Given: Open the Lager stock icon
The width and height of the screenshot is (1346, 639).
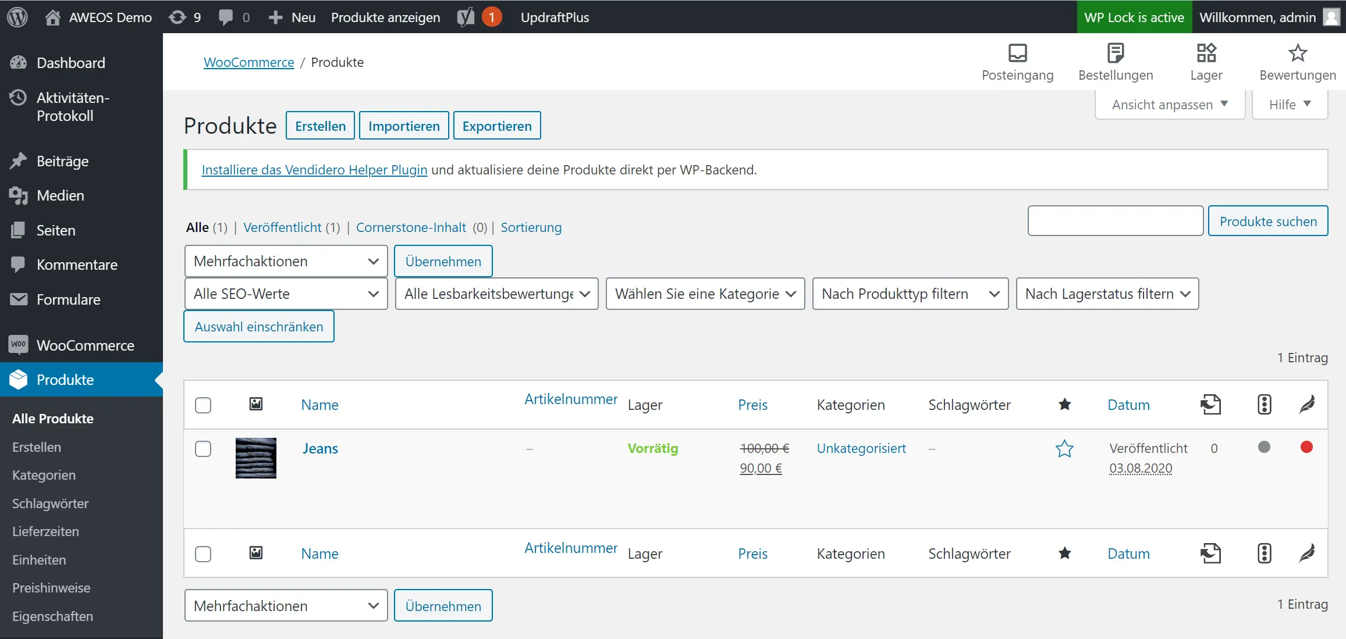Looking at the screenshot, I should point(1206,62).
